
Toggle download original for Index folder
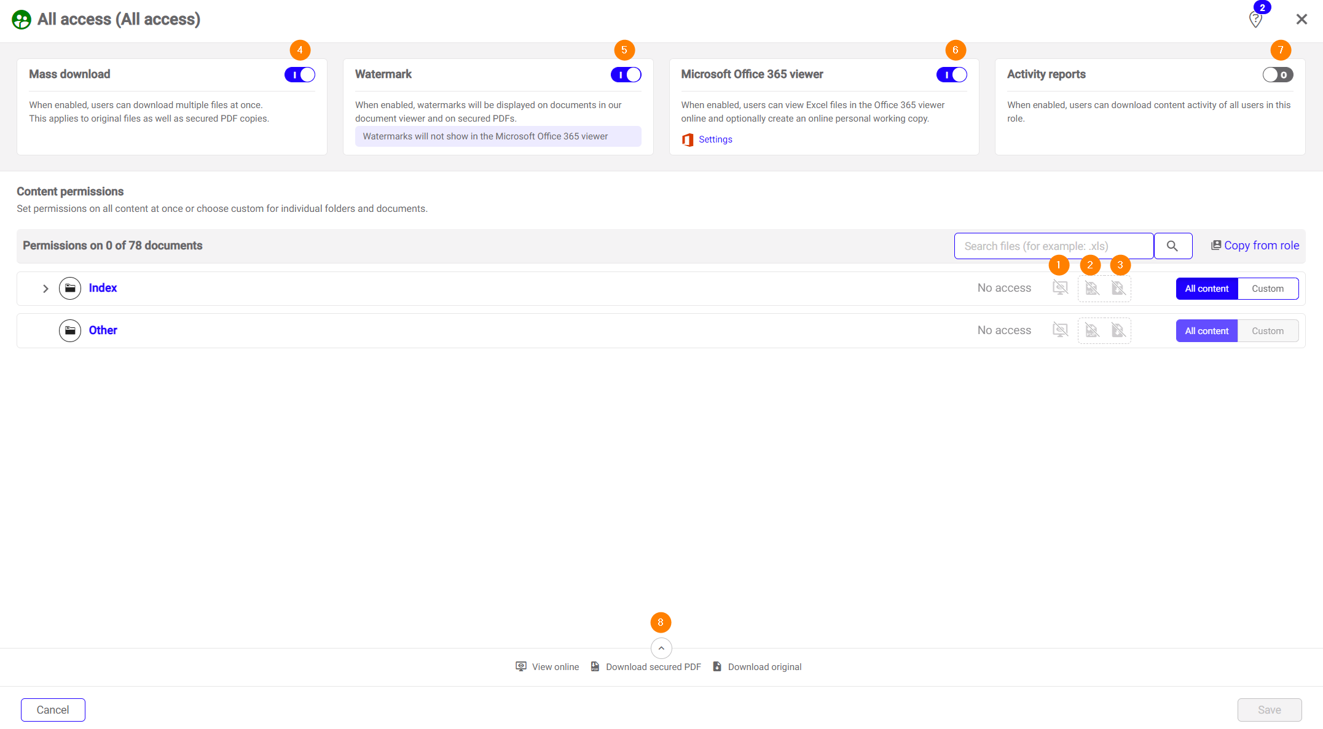(x=1118, y=288)
